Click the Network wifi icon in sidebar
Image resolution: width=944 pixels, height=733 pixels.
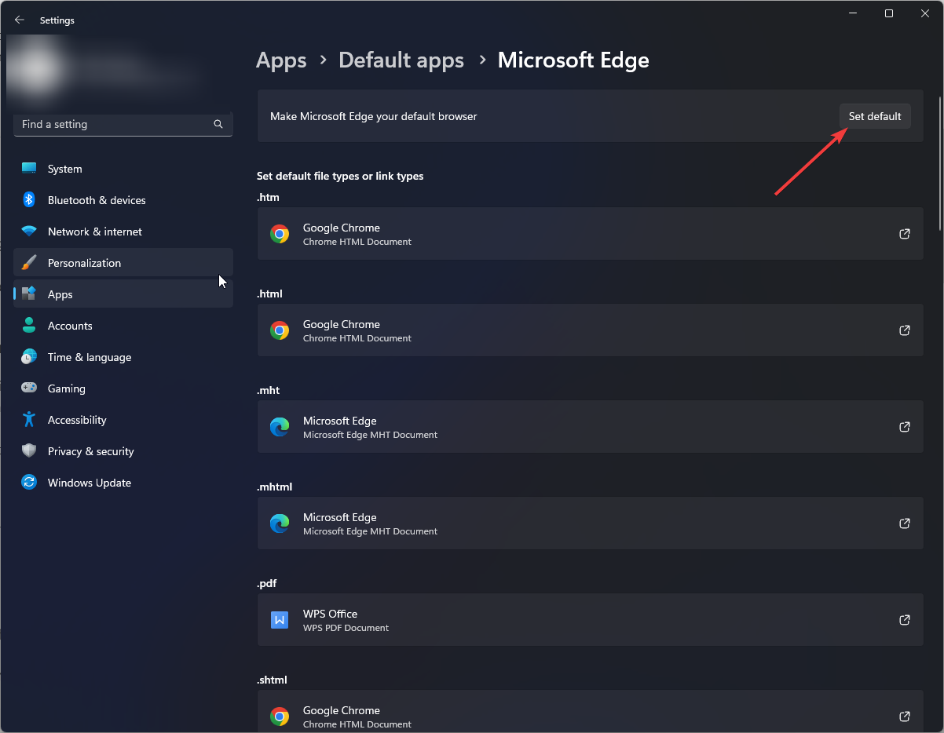tap(29, 232)
